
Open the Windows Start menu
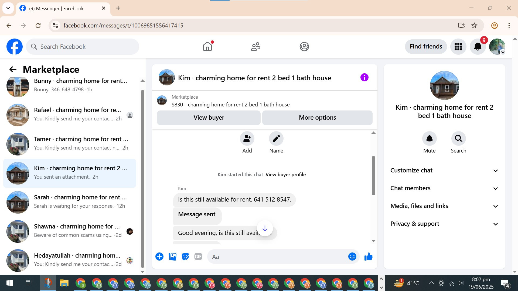point(9,283)
